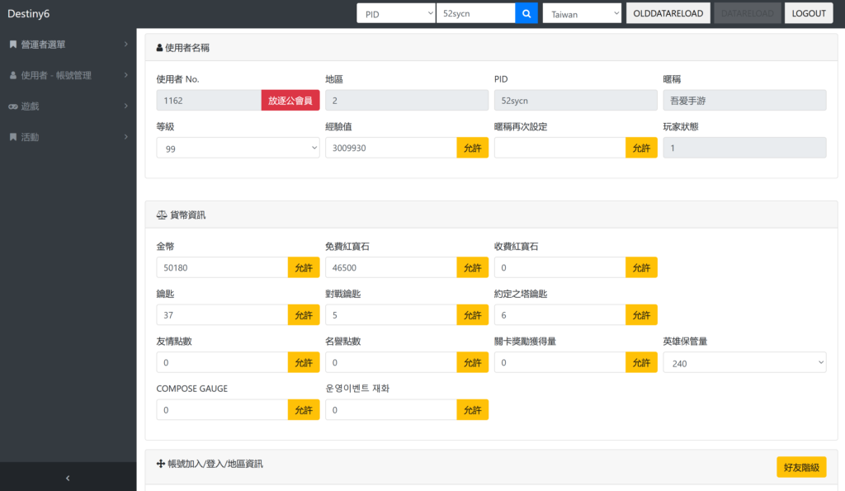Screen dimensions: 845x491
Task: Click 允許 next to 暱稱再次設定 field
Action: pos(640,148)
